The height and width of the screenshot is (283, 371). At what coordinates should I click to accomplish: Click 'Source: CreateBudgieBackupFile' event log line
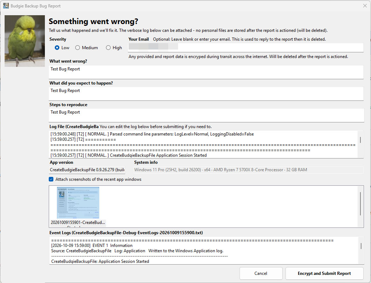click(x=137, y=251)
